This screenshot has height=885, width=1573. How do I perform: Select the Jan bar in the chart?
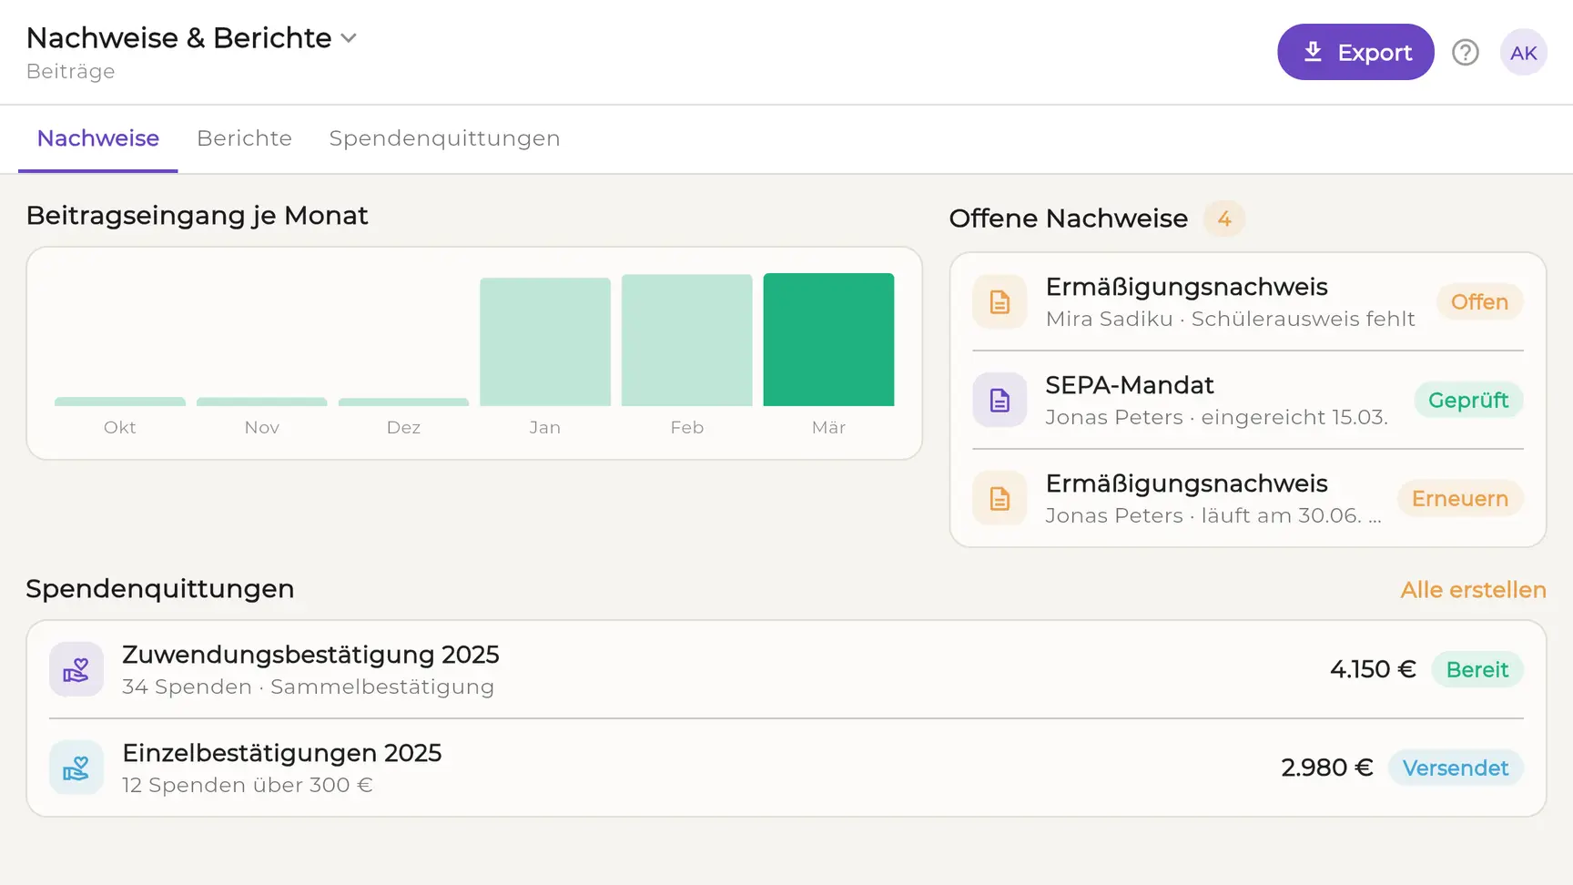[545, 342]
